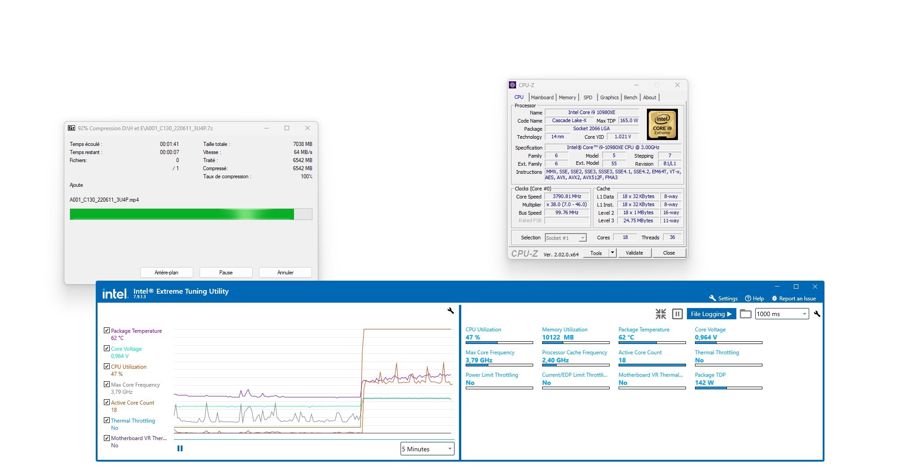Click the Max Core Frequency 3,79 GHz monitor
The height and width of the screenshot is (476, 900).
click(x=499, y=359)
